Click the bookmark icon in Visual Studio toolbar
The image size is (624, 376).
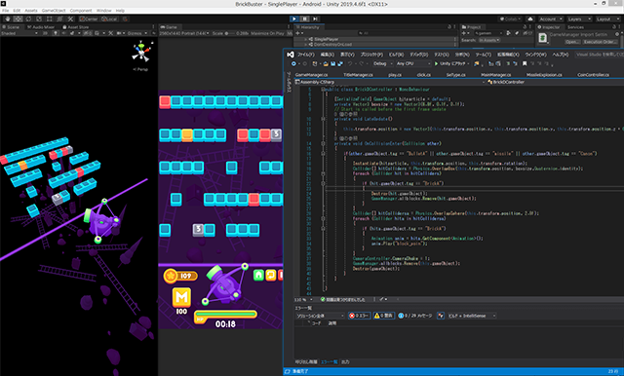525,63
